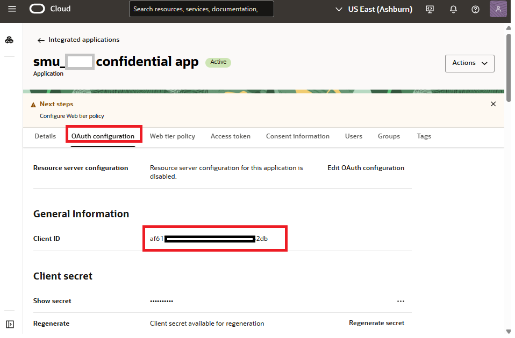Open the user profile avatar menu

click(498, 9)
